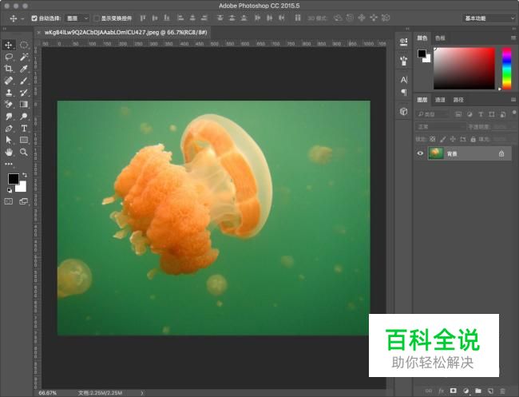Select the Eyedropper tool

pyautogui.click(x=24, y=69)
